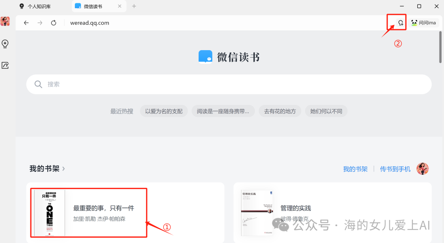This screenshot has height=243, width=444.
Task: Go forward to the next page
Action: 40,23
